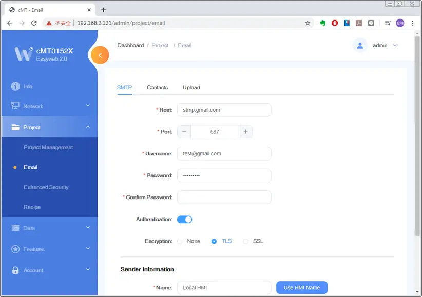Click the Password input field
The image size is (422, 297).
[x=224, y=175]
